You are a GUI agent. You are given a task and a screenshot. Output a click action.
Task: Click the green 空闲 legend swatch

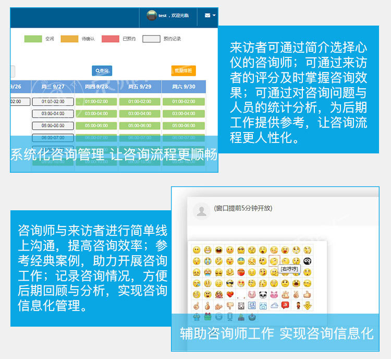(x=33, y=39)
